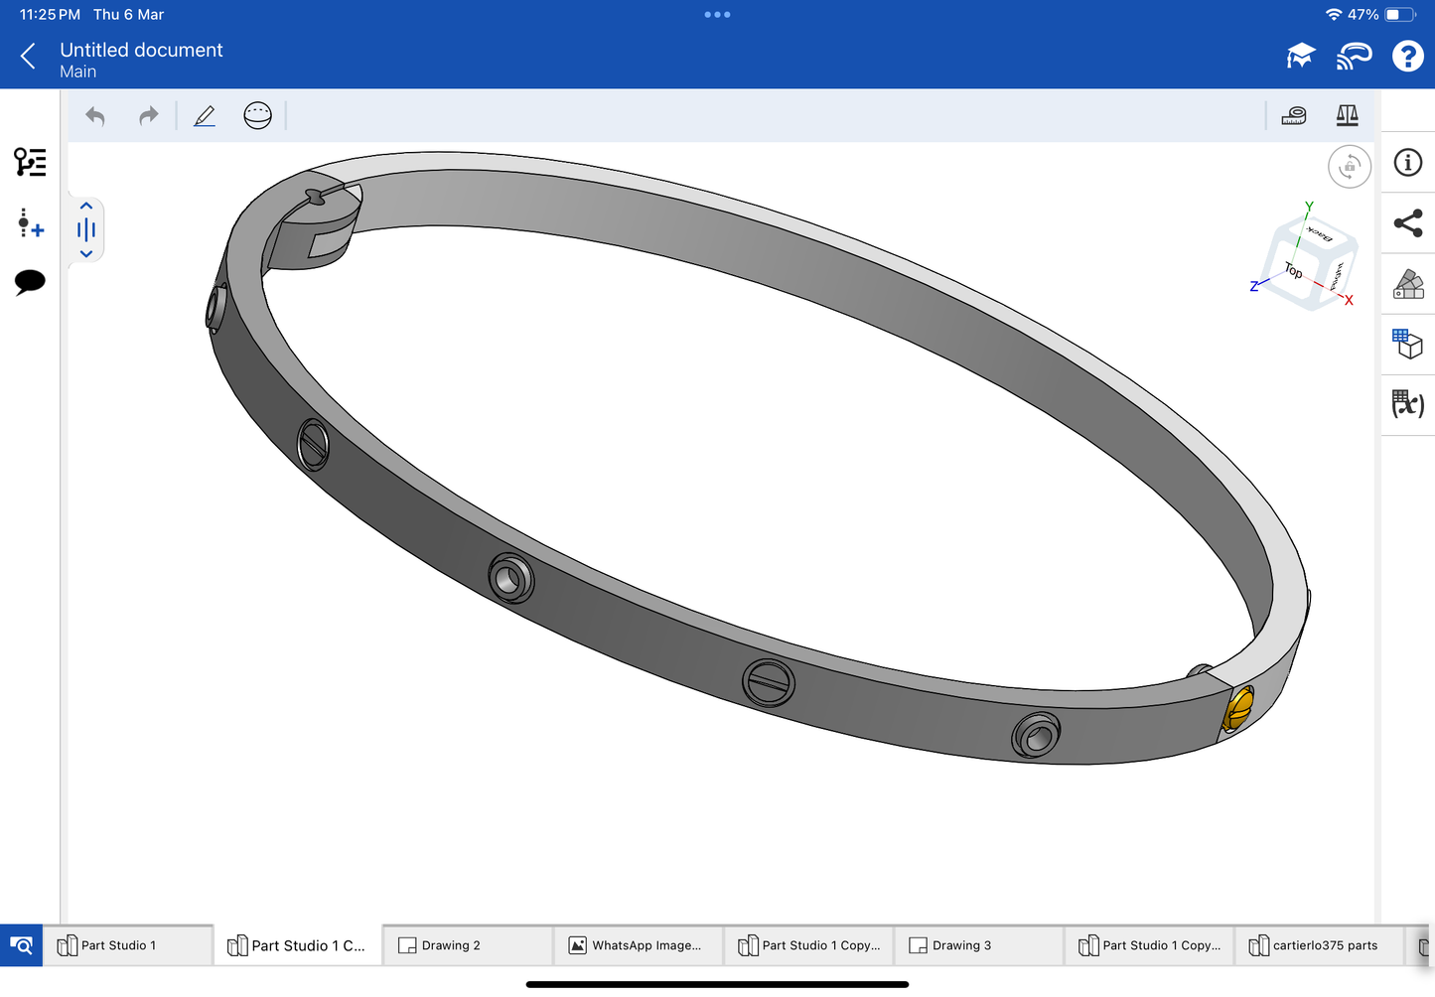This screenshot has width=1435, height=997.
Task: Open the variable table (x) panel
Action: [1407, 404]
